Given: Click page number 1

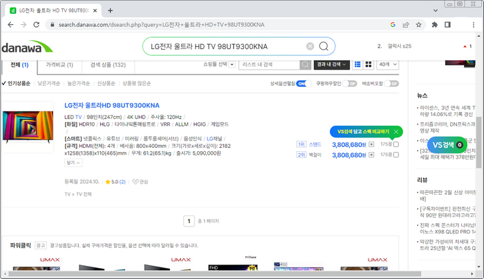Looking at the screenshot, I should 189,221.
